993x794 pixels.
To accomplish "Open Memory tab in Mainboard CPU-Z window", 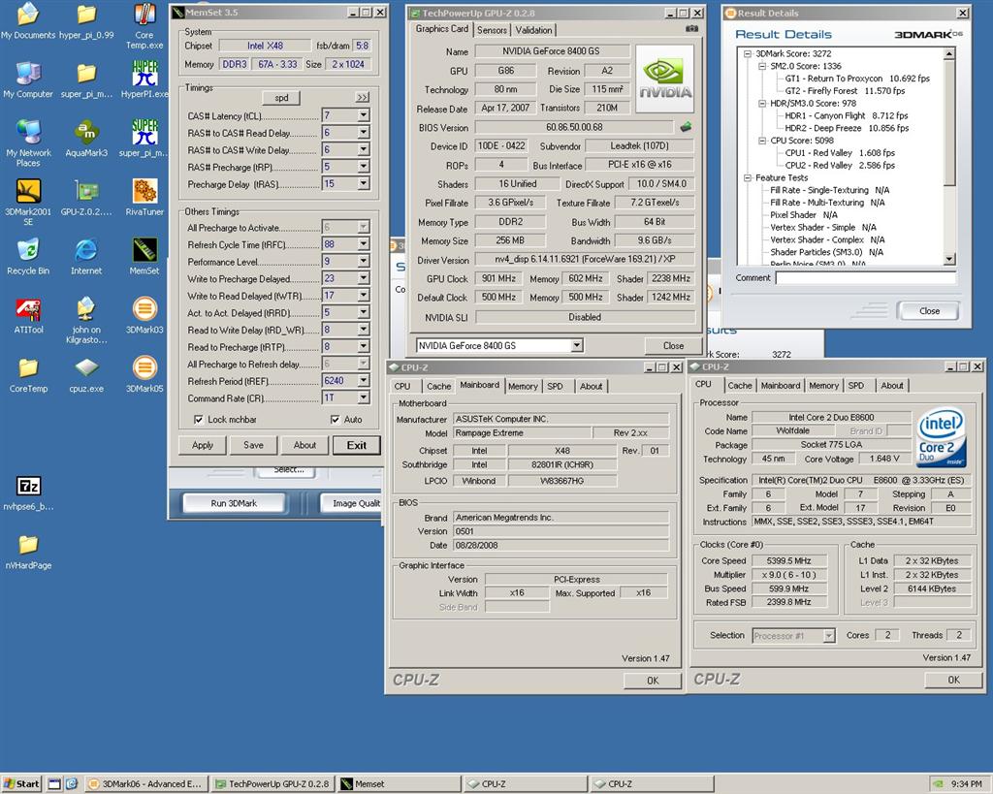I will coord(523,386).
